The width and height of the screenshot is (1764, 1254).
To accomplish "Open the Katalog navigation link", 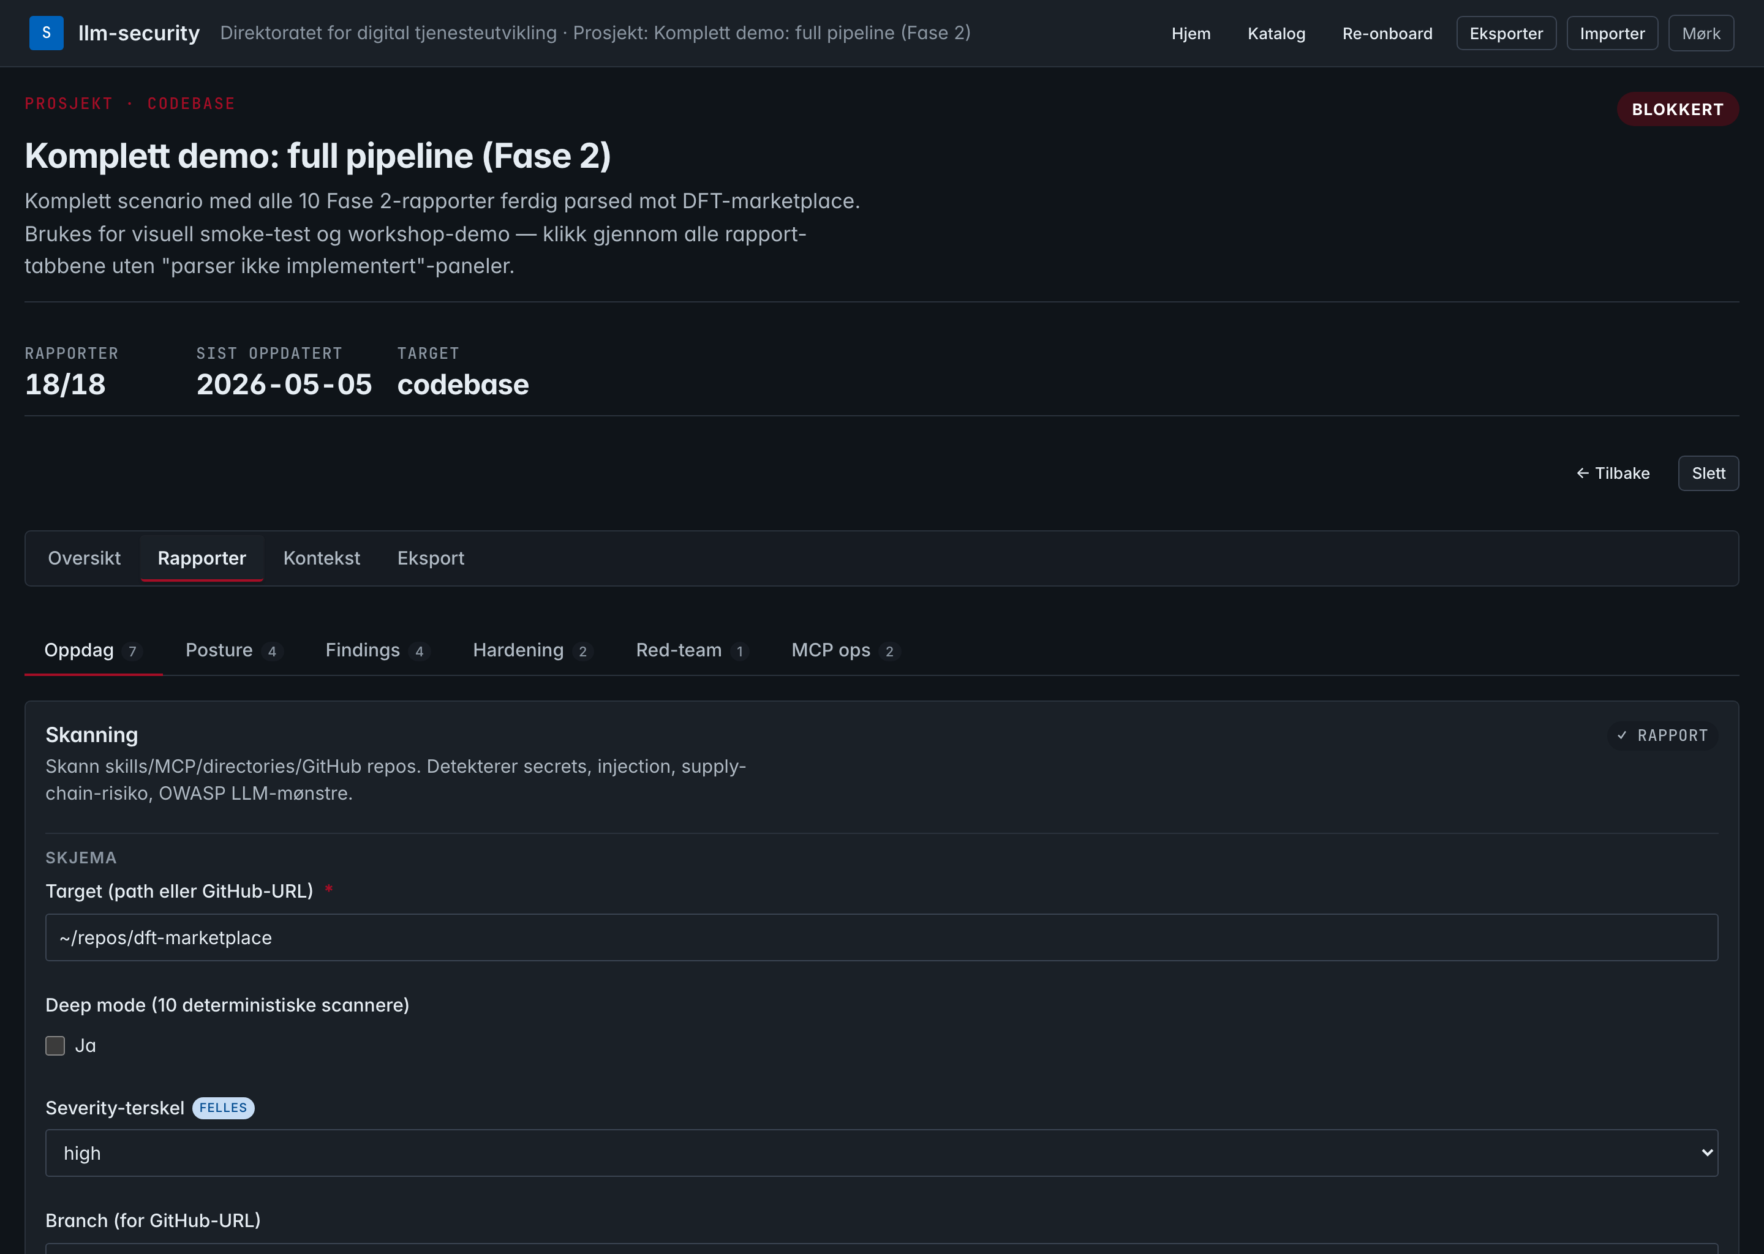I will 1276,33.
